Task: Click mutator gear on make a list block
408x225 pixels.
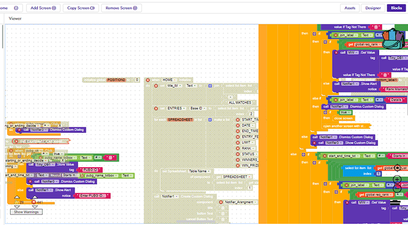Action: pos(210,120)
